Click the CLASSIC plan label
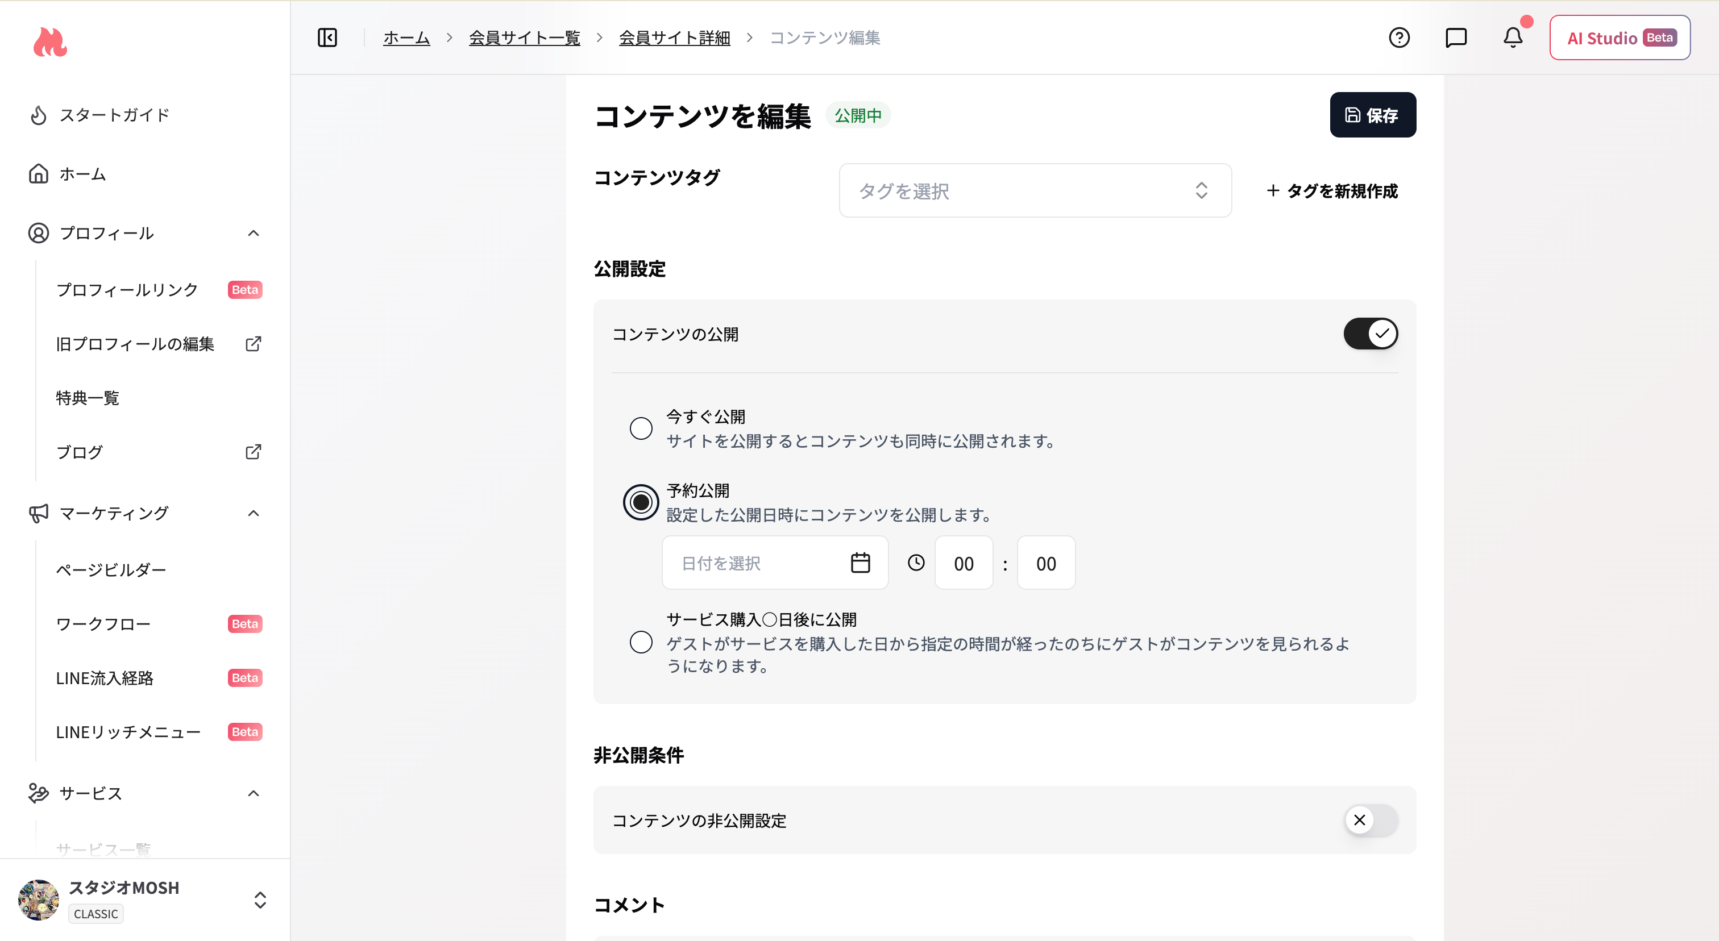Screen dimensions: 1719x941 point(96,914)
